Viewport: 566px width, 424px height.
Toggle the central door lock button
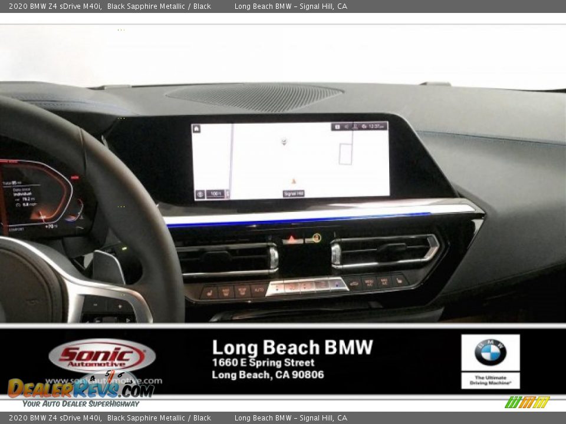(x=313, y=238)
